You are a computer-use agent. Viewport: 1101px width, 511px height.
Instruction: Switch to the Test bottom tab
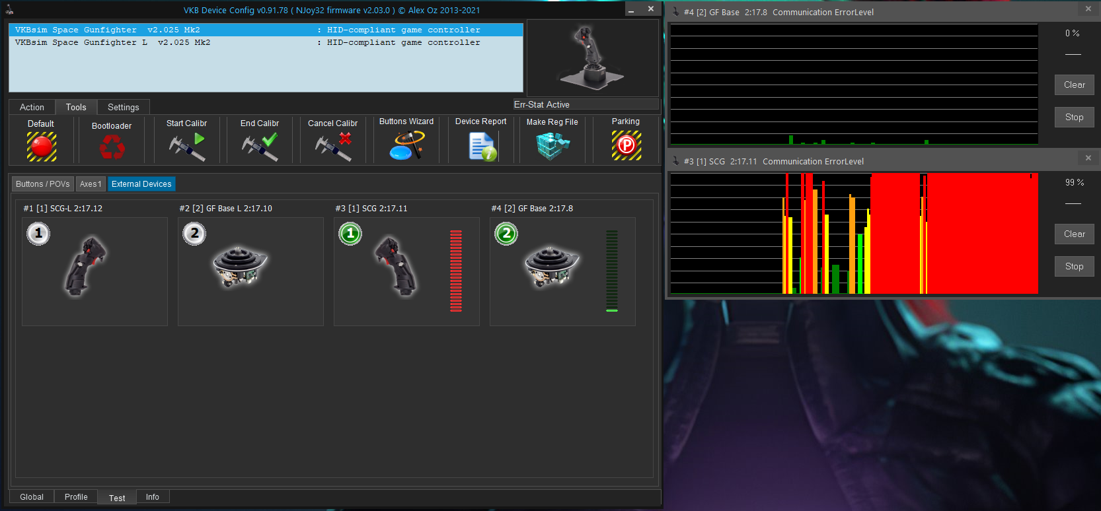point(117,498)
